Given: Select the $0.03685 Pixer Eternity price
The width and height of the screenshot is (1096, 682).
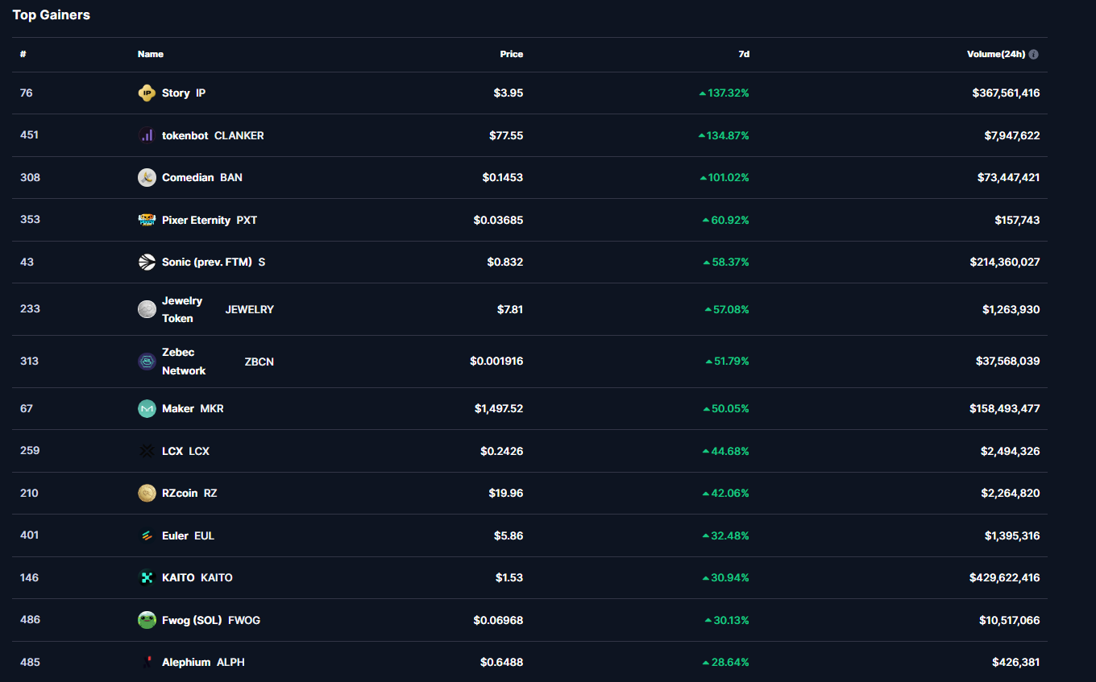Looking at the screenshot, I should [499, 220].
